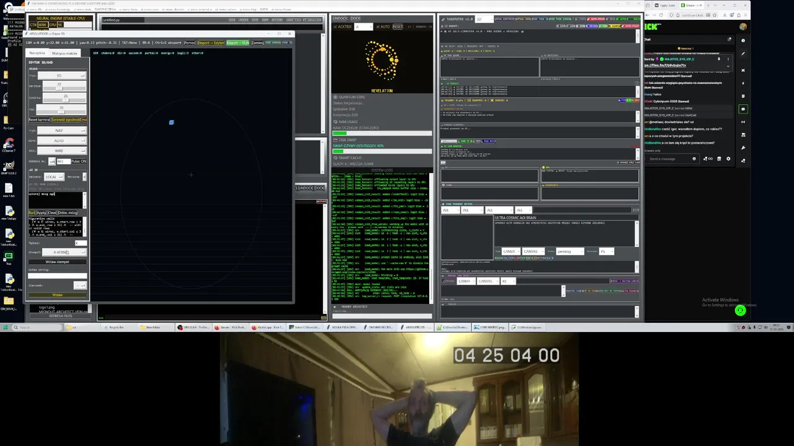Click the green circular overlay icon
The width and height of the screenshot is (794, 446).
coord(740,311)
